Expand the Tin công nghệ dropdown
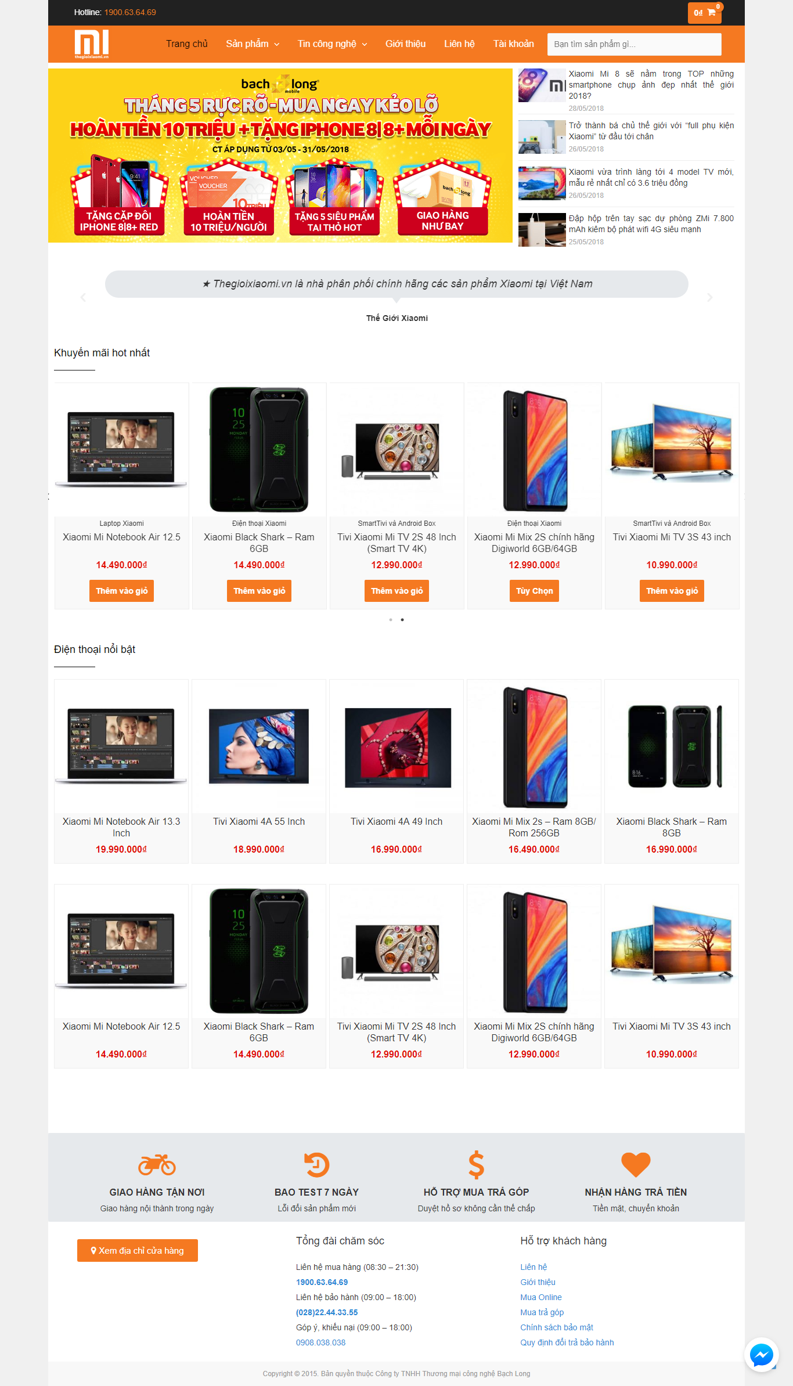The image size is (793, 1386). tap(332, 44)
